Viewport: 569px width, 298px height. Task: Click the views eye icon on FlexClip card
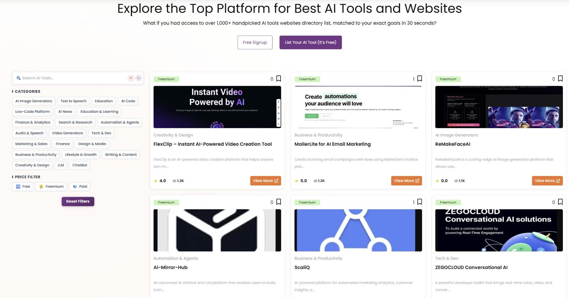pos(175,181)
